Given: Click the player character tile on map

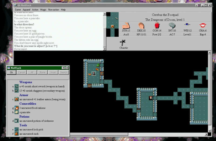Looking at the screenshot, I should click(x=94, y=74).
